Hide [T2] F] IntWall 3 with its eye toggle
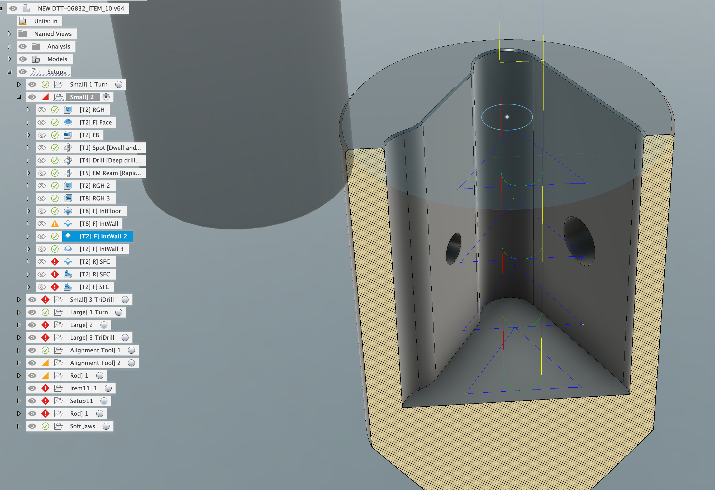Screen dimensions: 715x490 point(41,249)
